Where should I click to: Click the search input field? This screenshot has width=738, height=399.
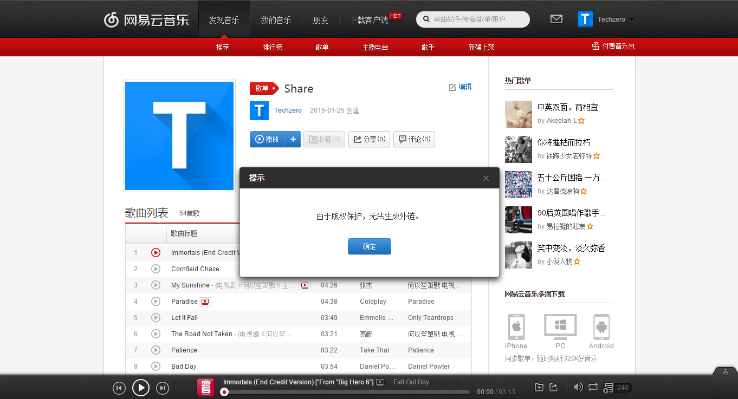pos(473,19)
